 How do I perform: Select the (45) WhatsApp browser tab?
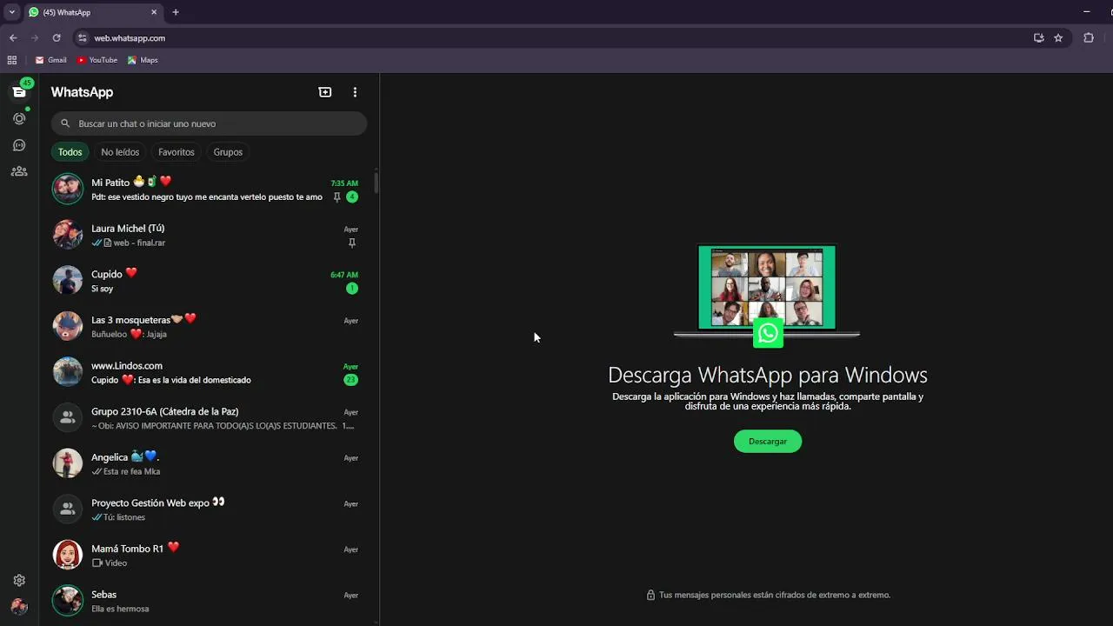[93, 12]
